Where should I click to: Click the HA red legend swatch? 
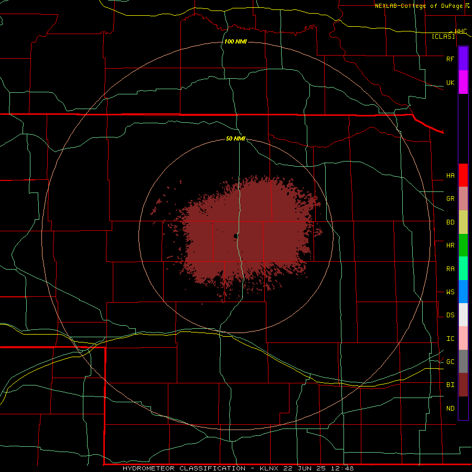[463, 175]
